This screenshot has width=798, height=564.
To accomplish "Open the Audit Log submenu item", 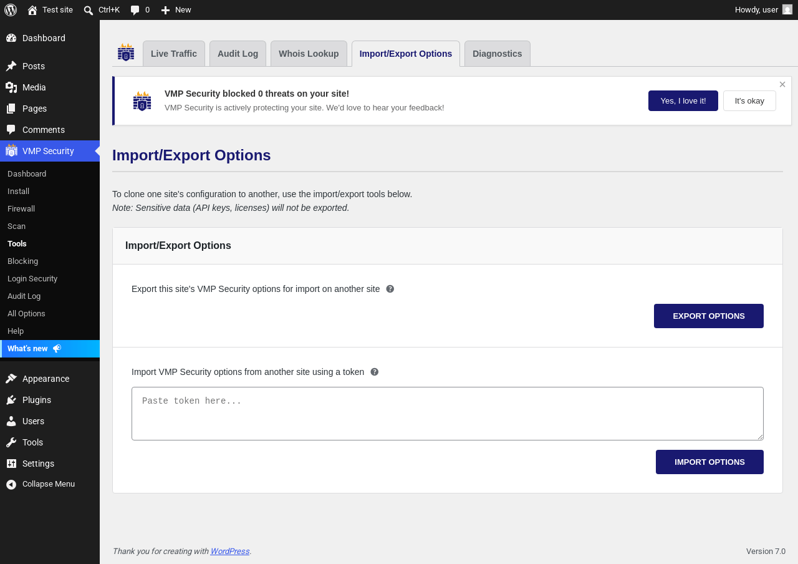I will (50, 296).
